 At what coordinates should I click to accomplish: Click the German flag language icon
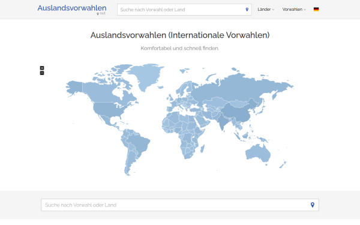(x=316, y=10)
